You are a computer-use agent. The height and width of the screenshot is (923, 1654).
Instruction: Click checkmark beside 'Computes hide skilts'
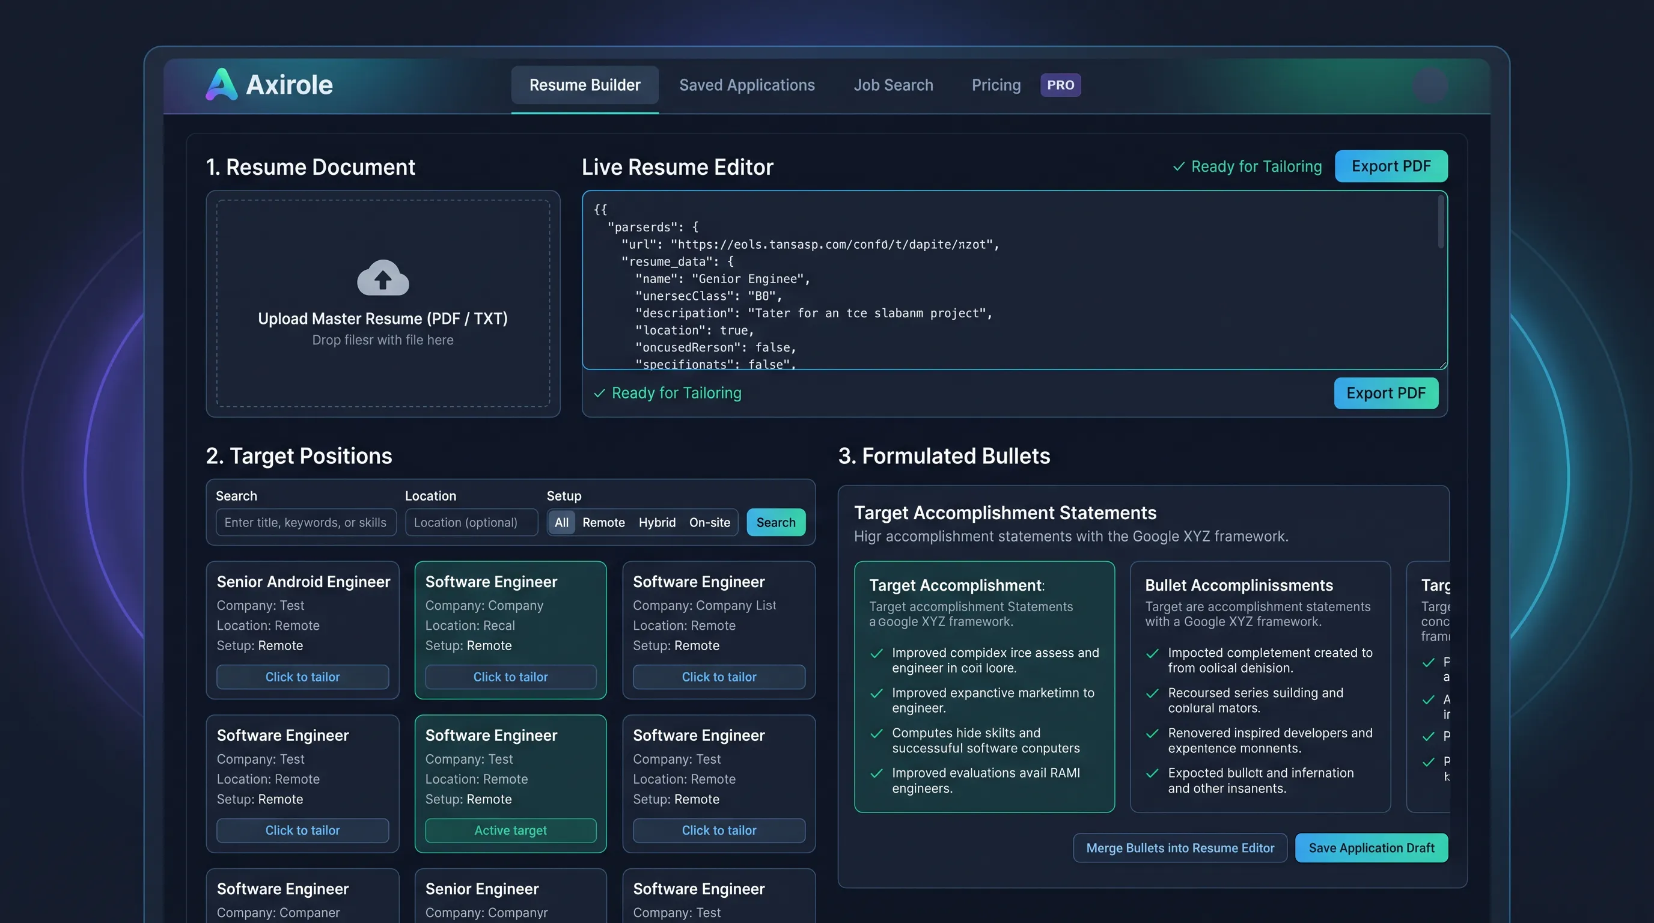point(876,734)
